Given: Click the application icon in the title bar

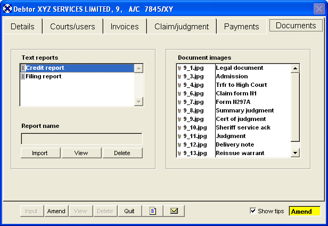Looking at the screenshot, I should pos(7,9).
